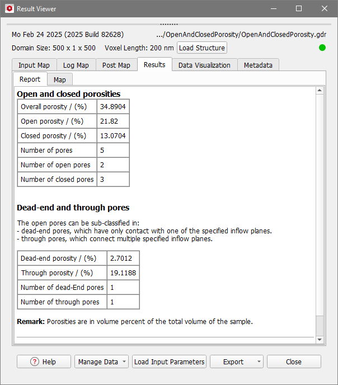Open the Data Visualization tab
This screenshot has width=338, height=385.
click(204, 65)
